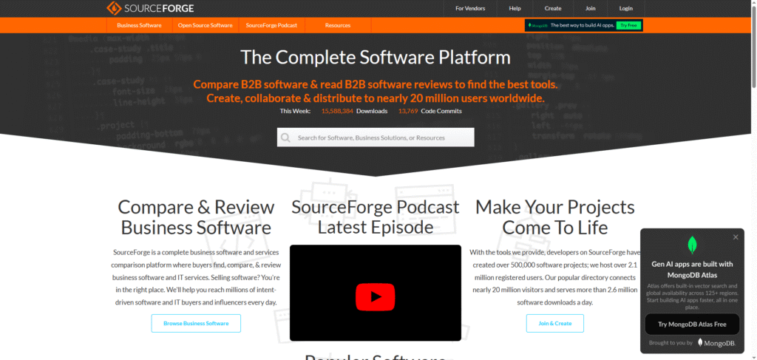Click the 13,769 code commits count

pyautogui.click(x=408, y=111)
